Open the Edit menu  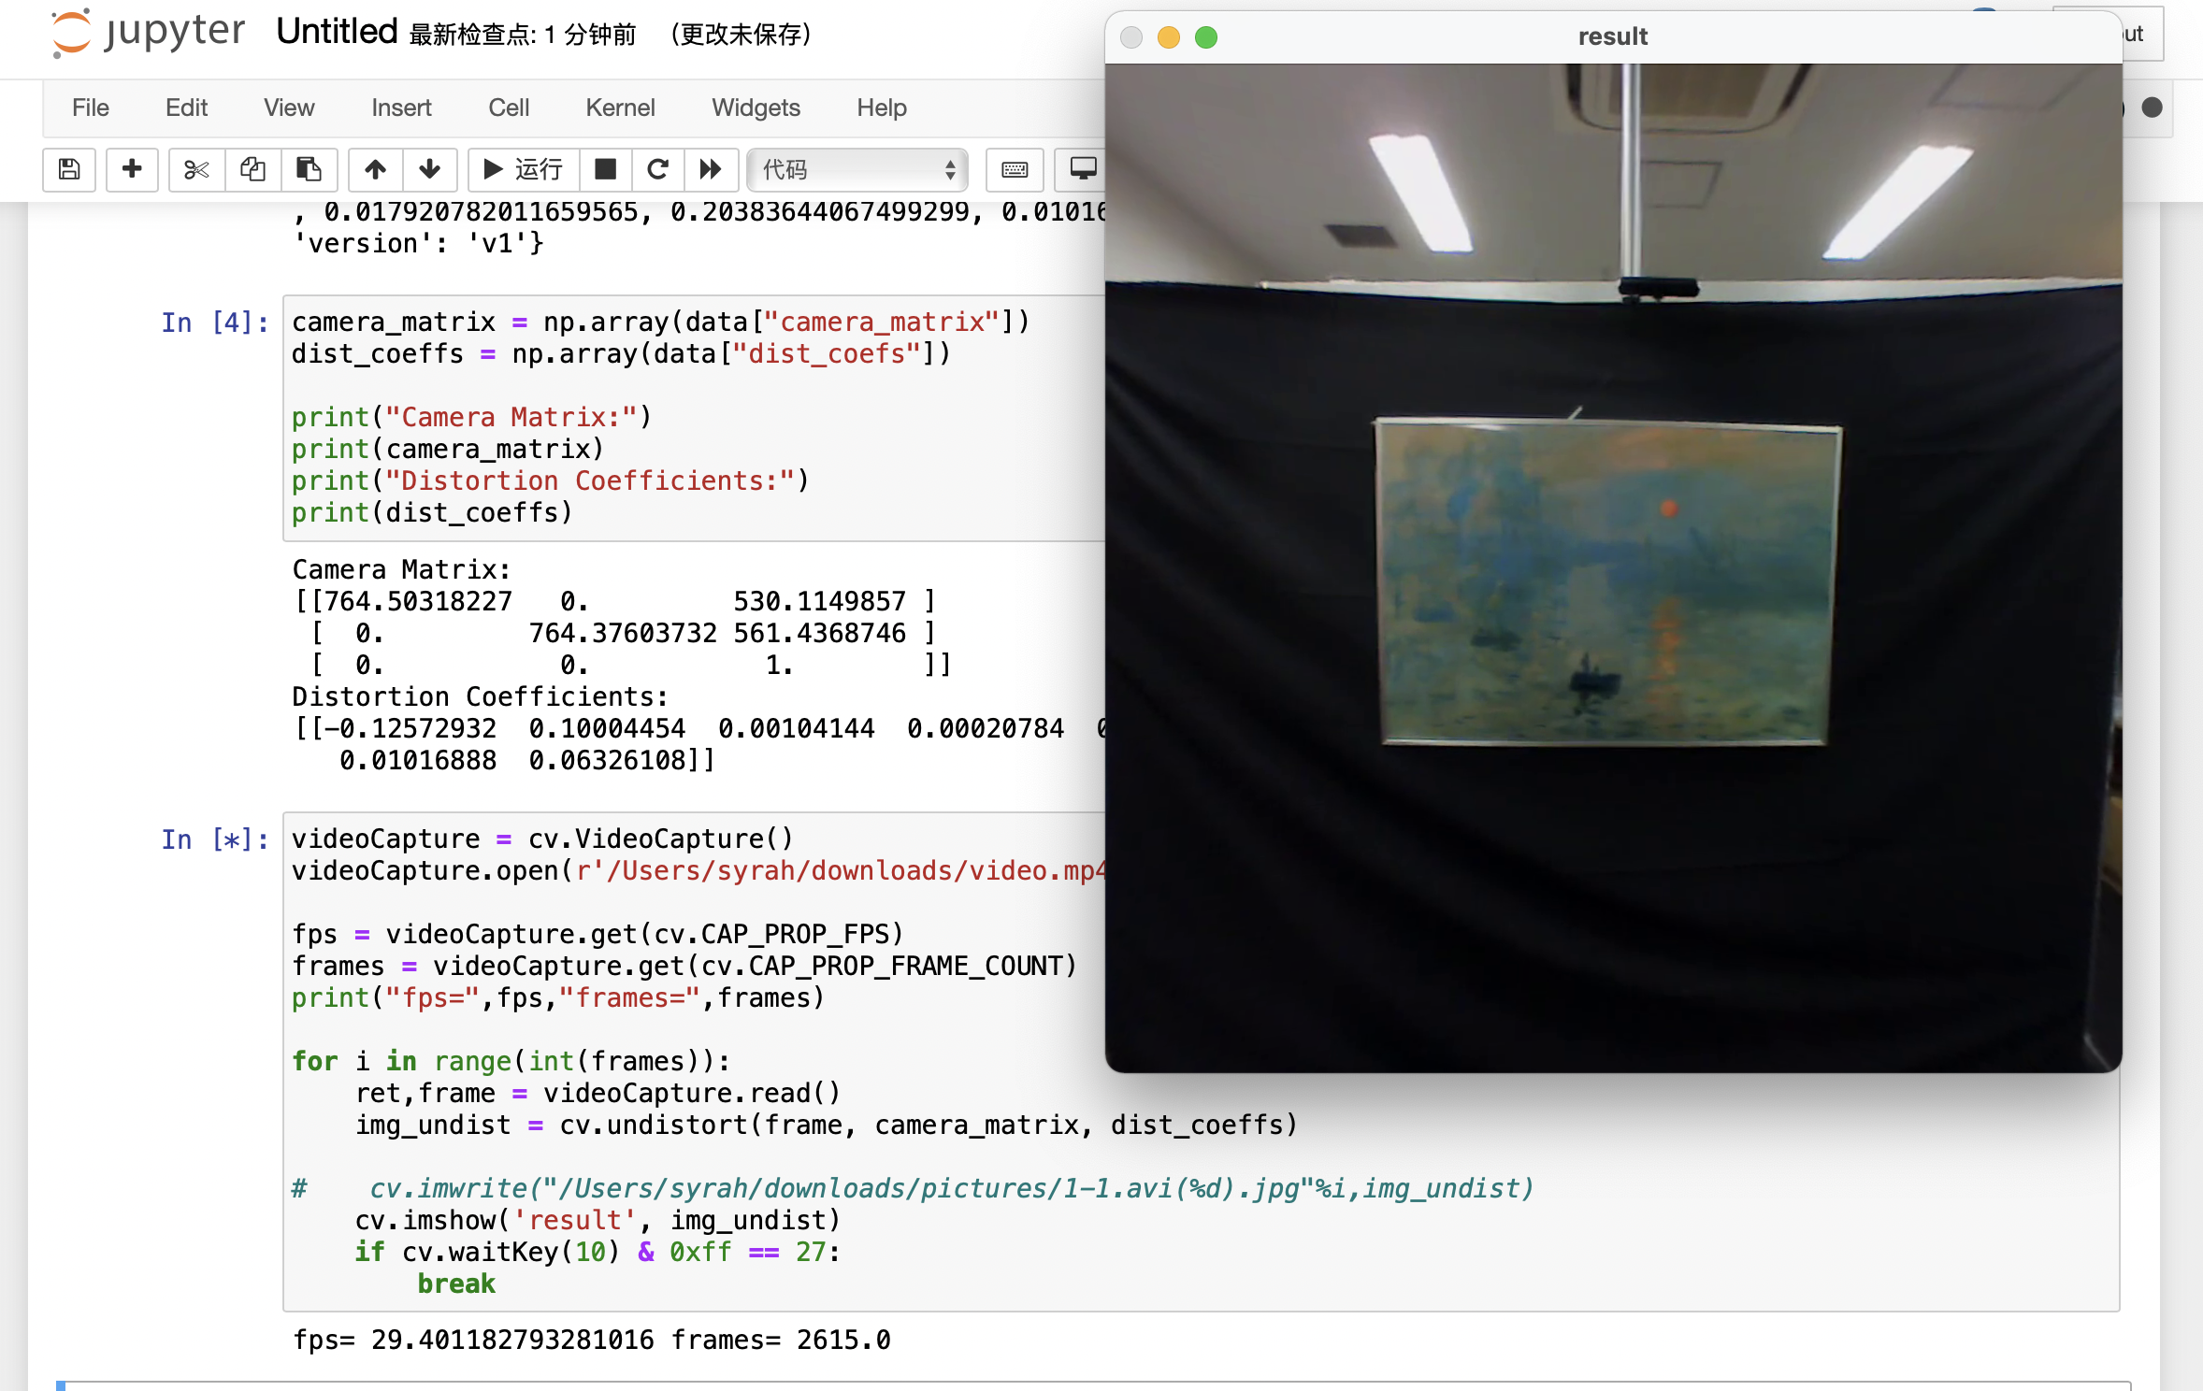[x=186, y=108]
